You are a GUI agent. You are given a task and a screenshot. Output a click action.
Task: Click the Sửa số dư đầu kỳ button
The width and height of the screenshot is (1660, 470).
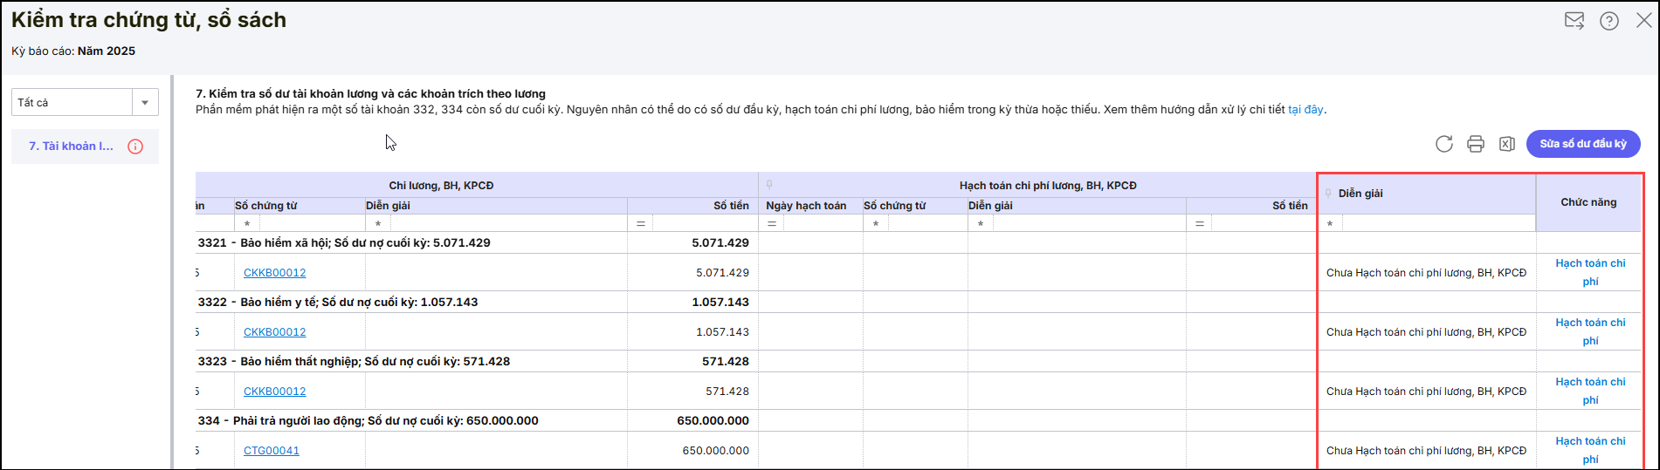point(1582,144)
